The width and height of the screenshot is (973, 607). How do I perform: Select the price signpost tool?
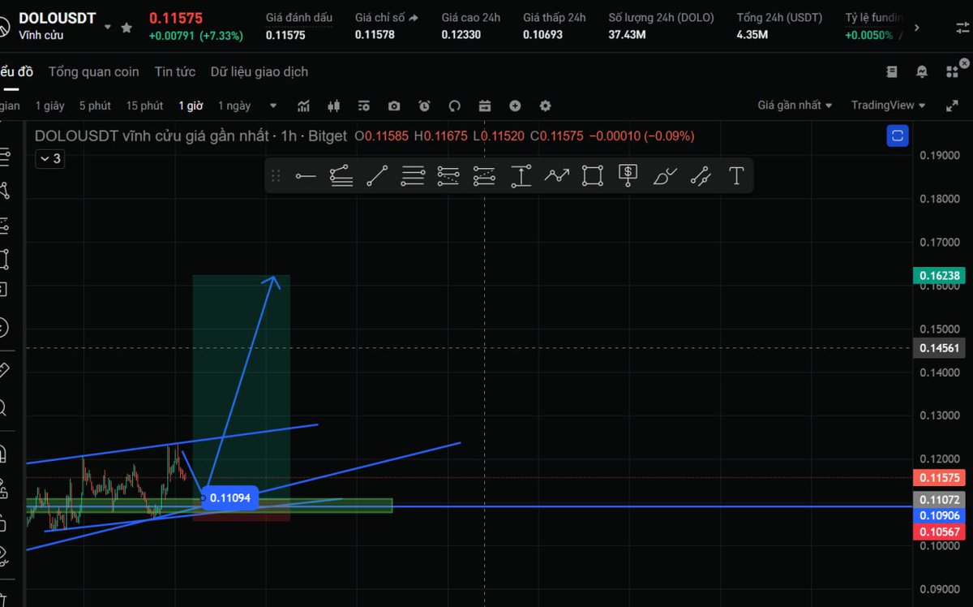click(x=628, y=176)
